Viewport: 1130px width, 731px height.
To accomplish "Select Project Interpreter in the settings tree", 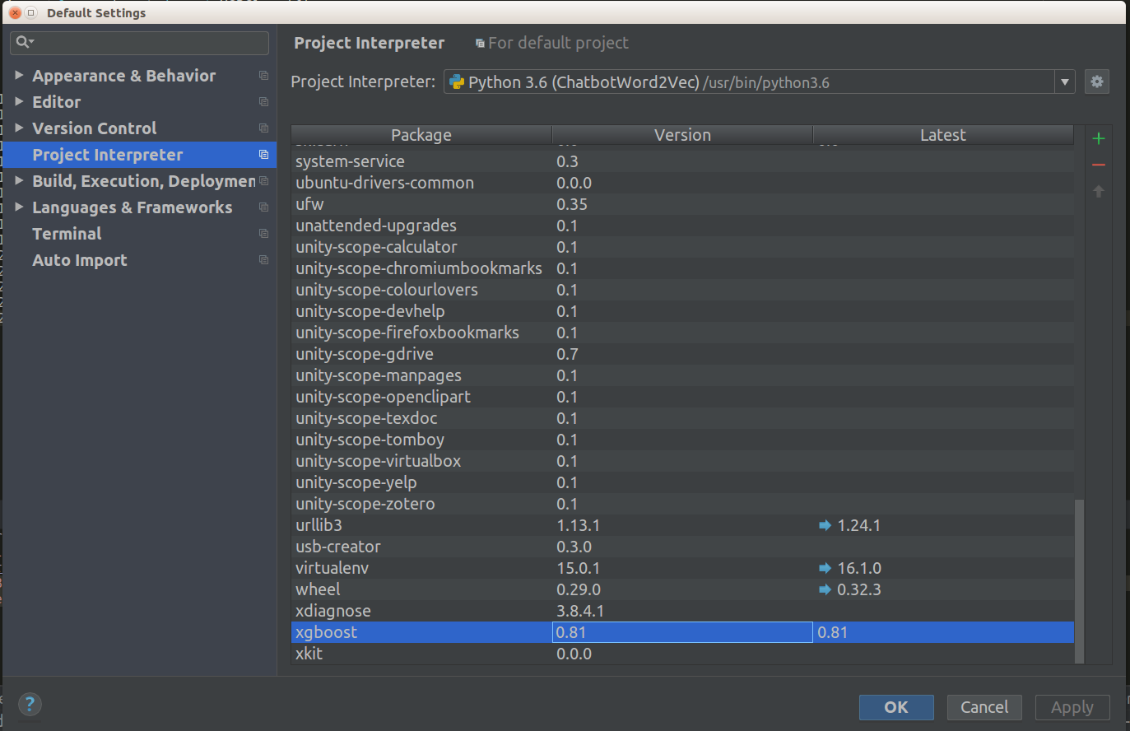I will (139, 155).
